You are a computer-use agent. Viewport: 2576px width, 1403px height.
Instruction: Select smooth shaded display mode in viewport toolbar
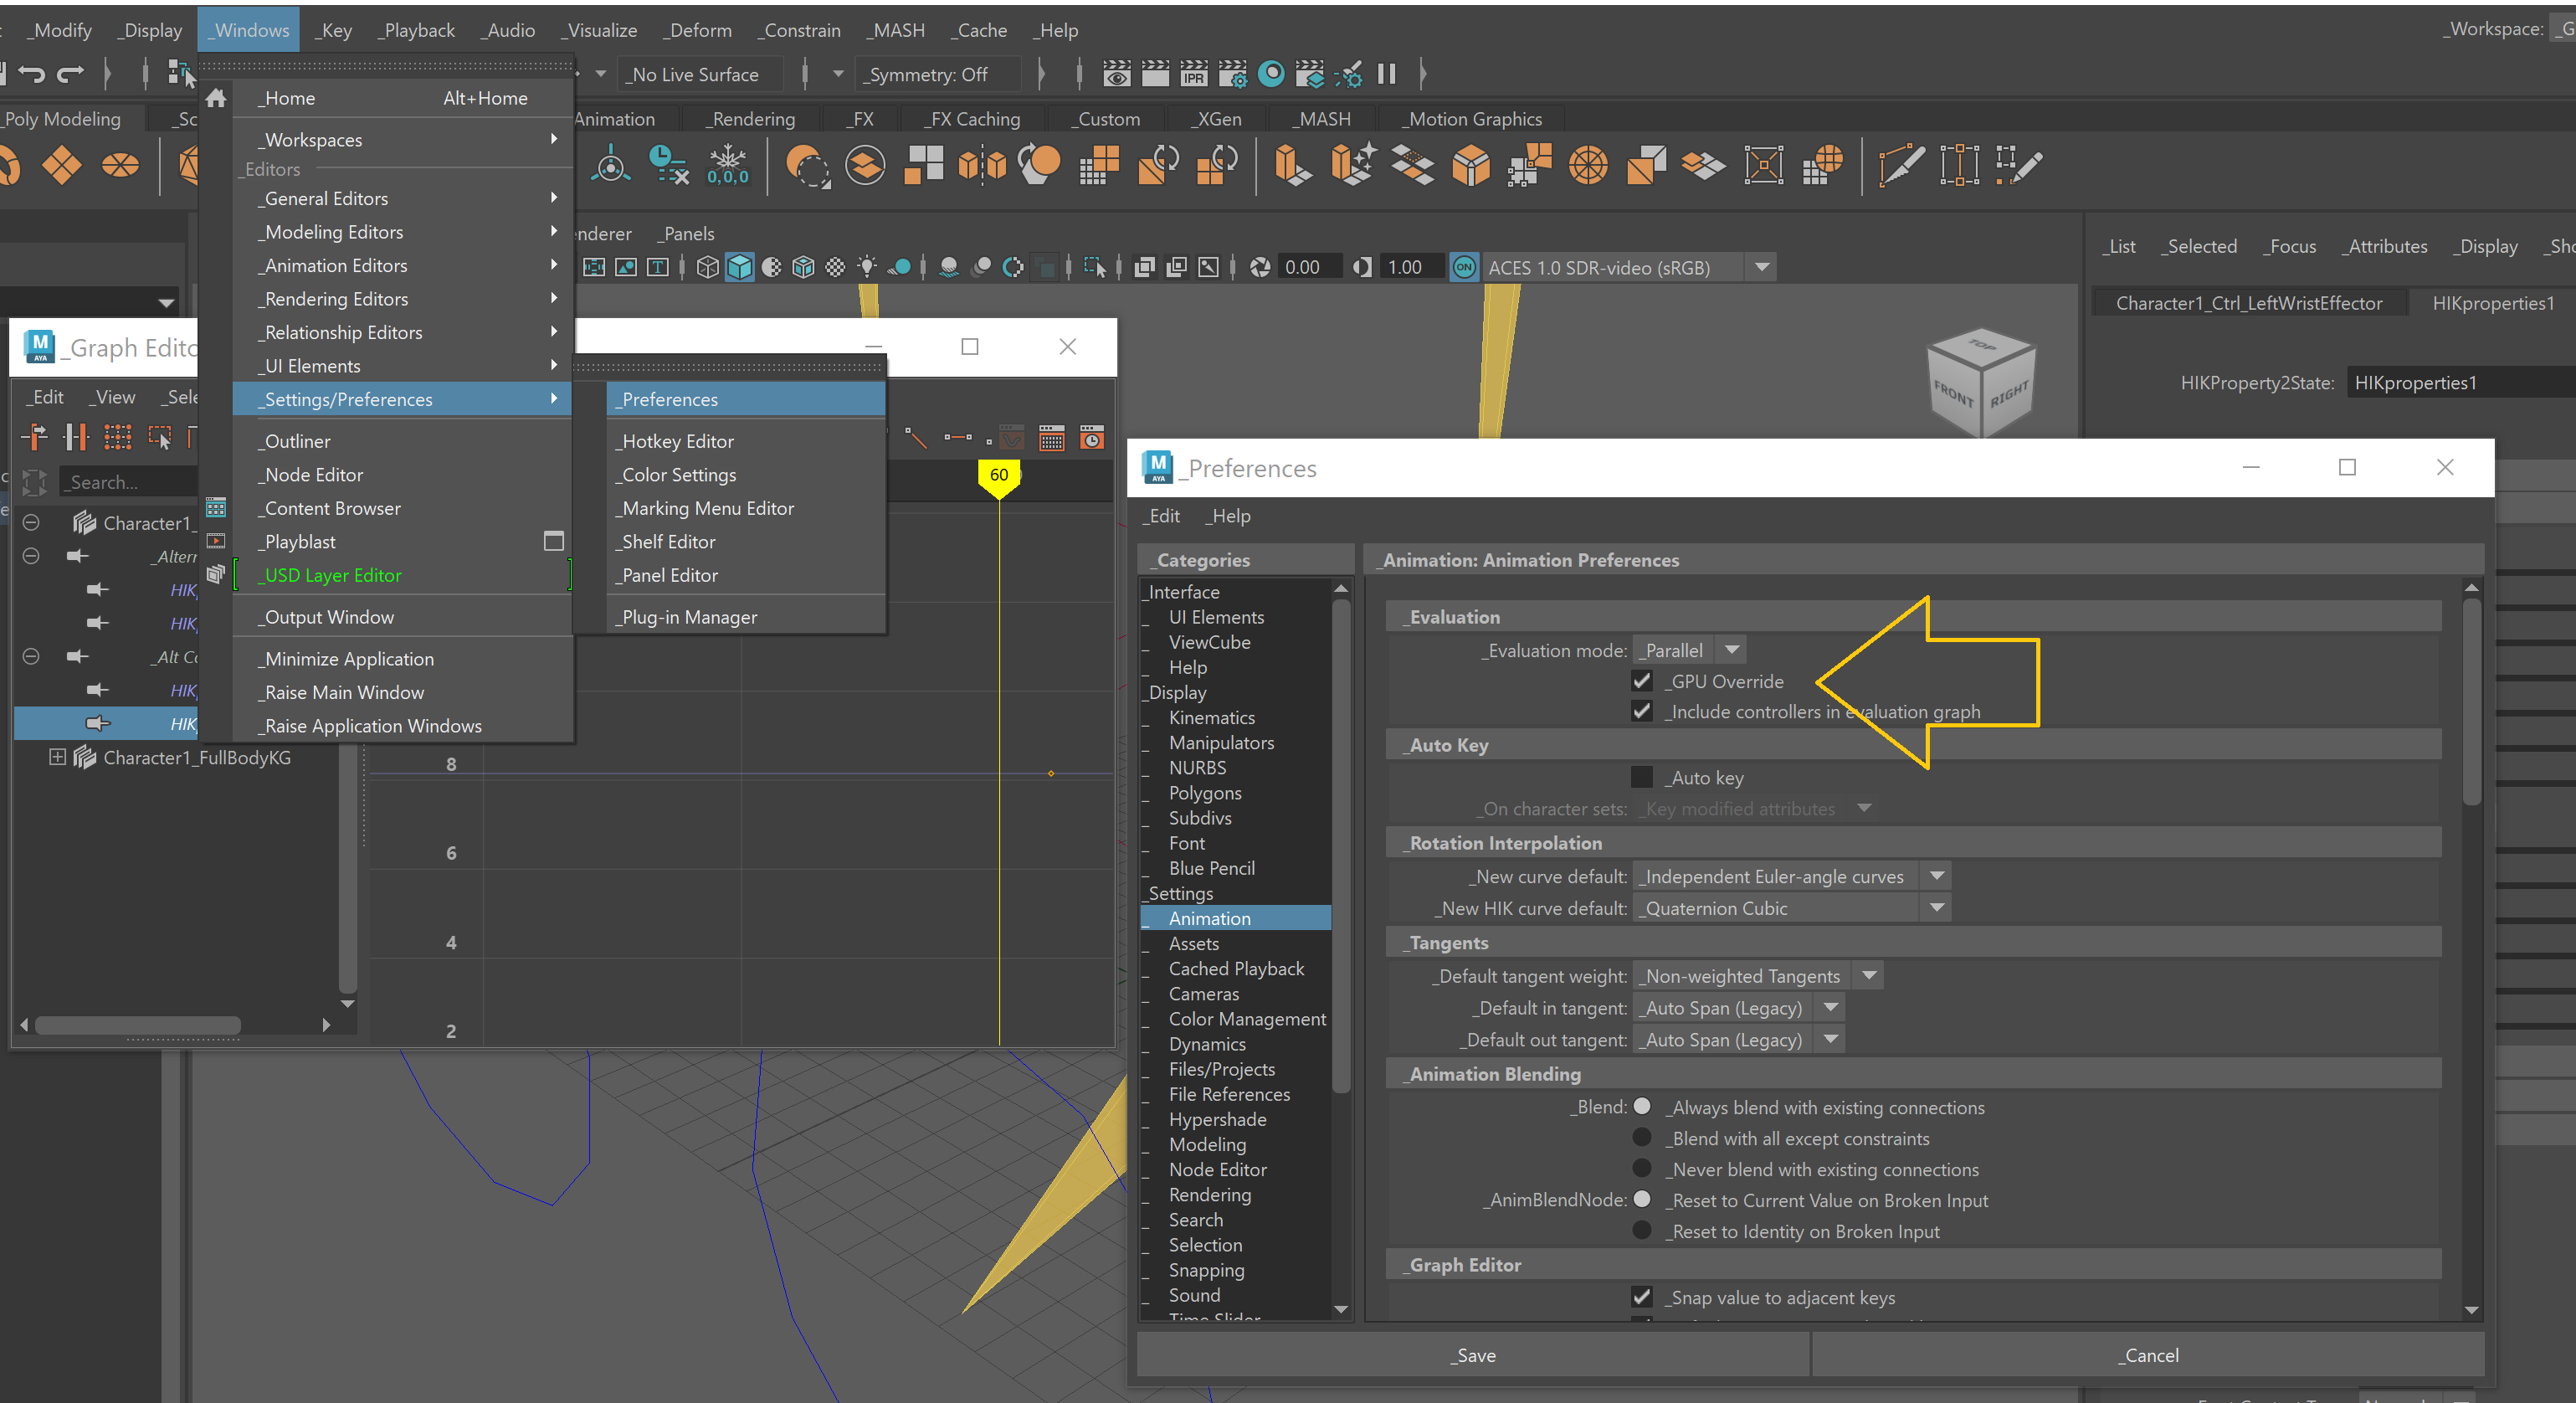click(x=738, y=267)
